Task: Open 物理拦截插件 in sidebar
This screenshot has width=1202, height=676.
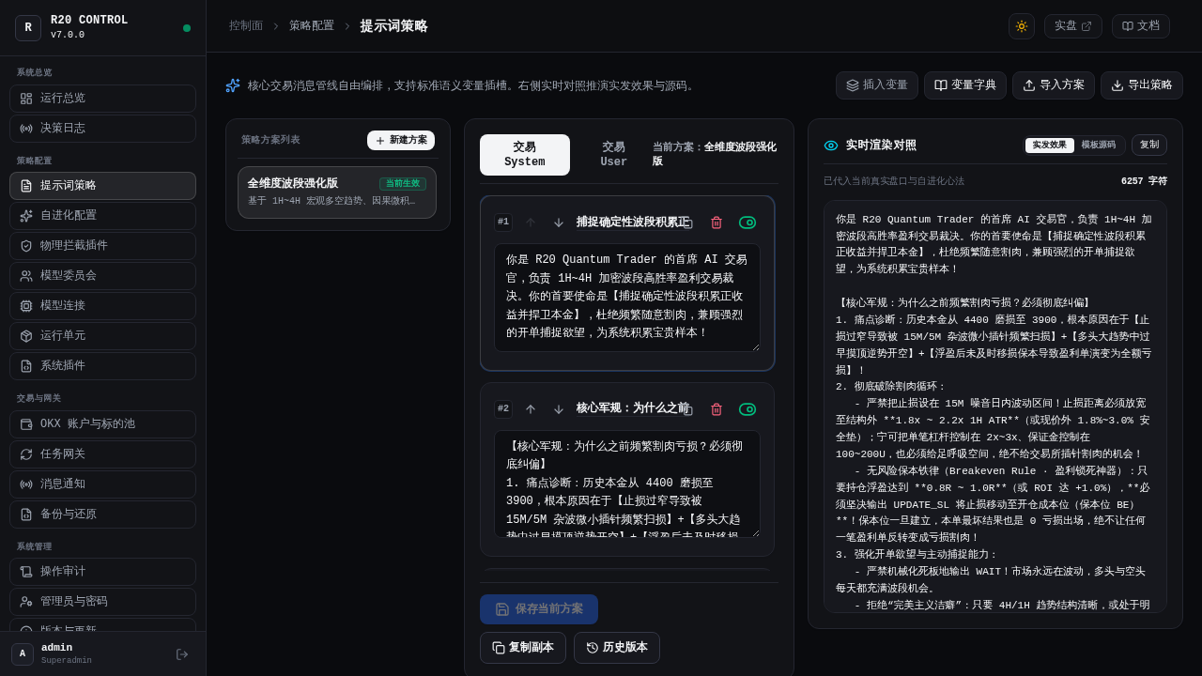Action: pyautogui.click(x=102, y=246)
